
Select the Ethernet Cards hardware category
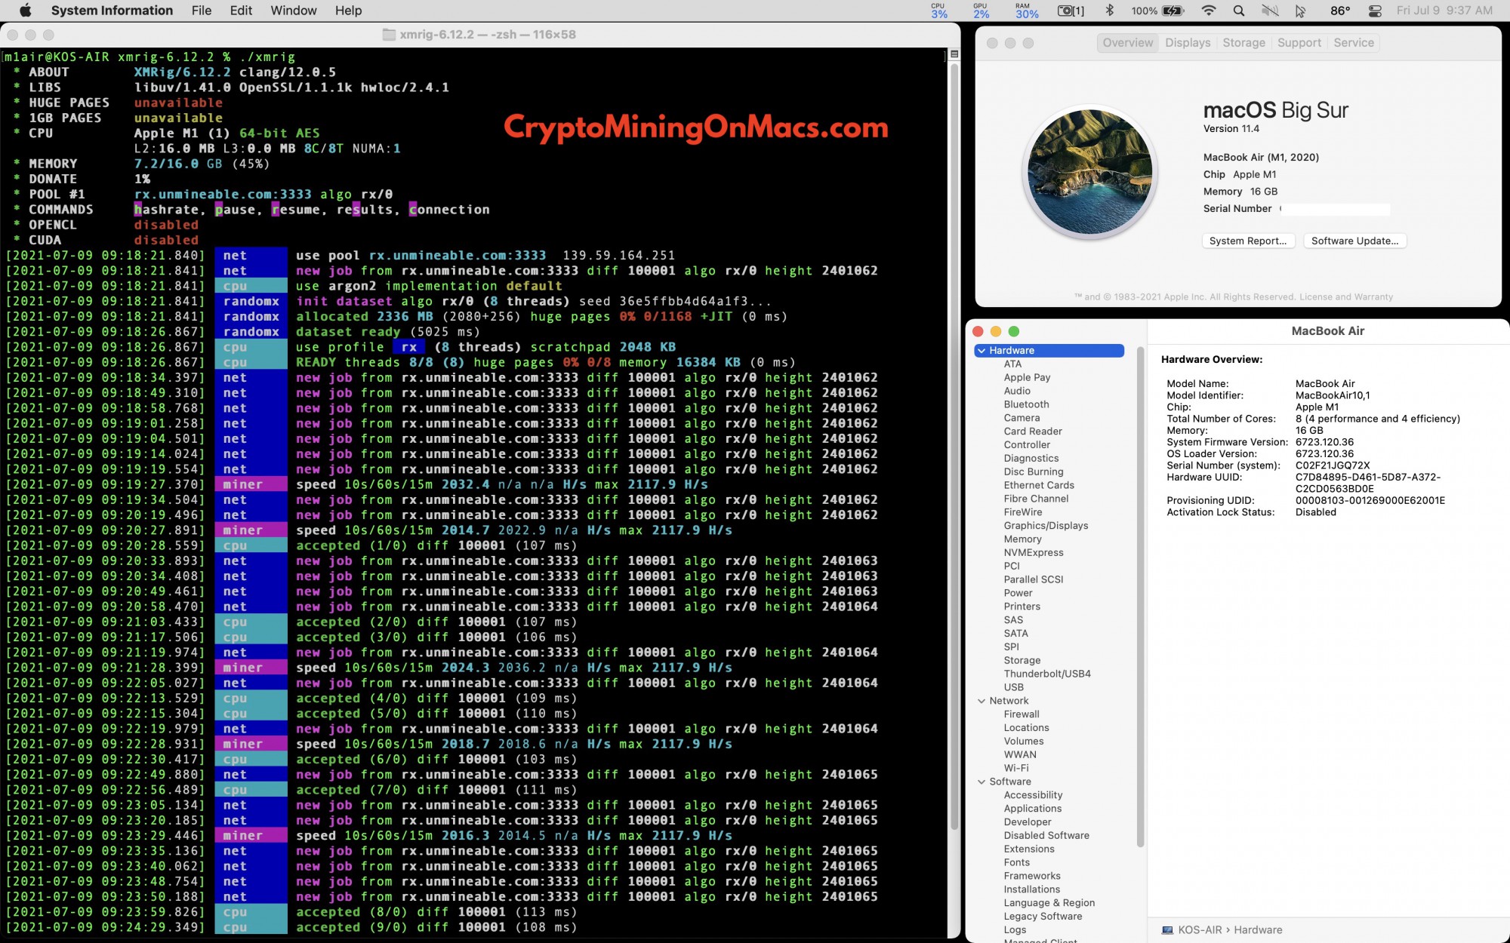1037,484
